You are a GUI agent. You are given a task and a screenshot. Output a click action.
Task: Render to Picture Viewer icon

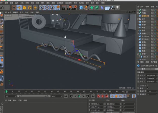click(x=69, y=8)
